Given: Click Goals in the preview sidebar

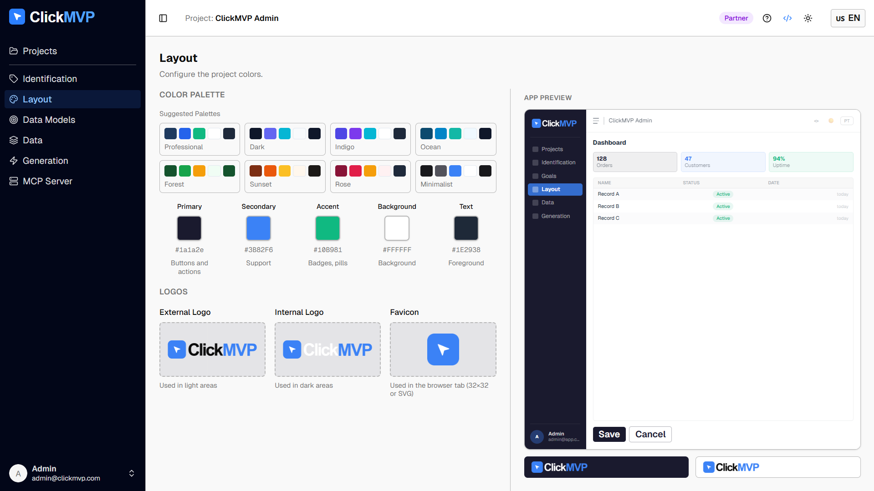Looking at the screenshot, I should point(555,176).
